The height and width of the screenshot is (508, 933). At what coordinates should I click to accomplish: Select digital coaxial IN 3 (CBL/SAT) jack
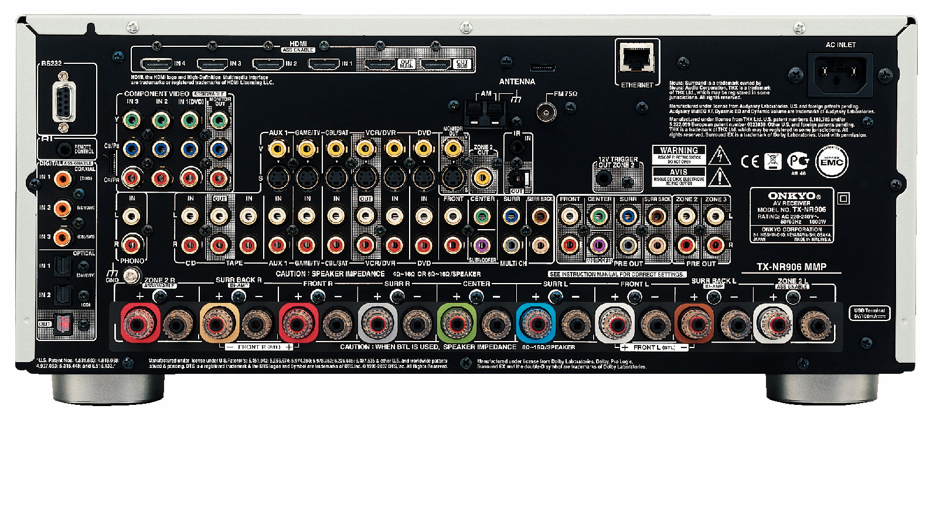click(x=62, y=237)
